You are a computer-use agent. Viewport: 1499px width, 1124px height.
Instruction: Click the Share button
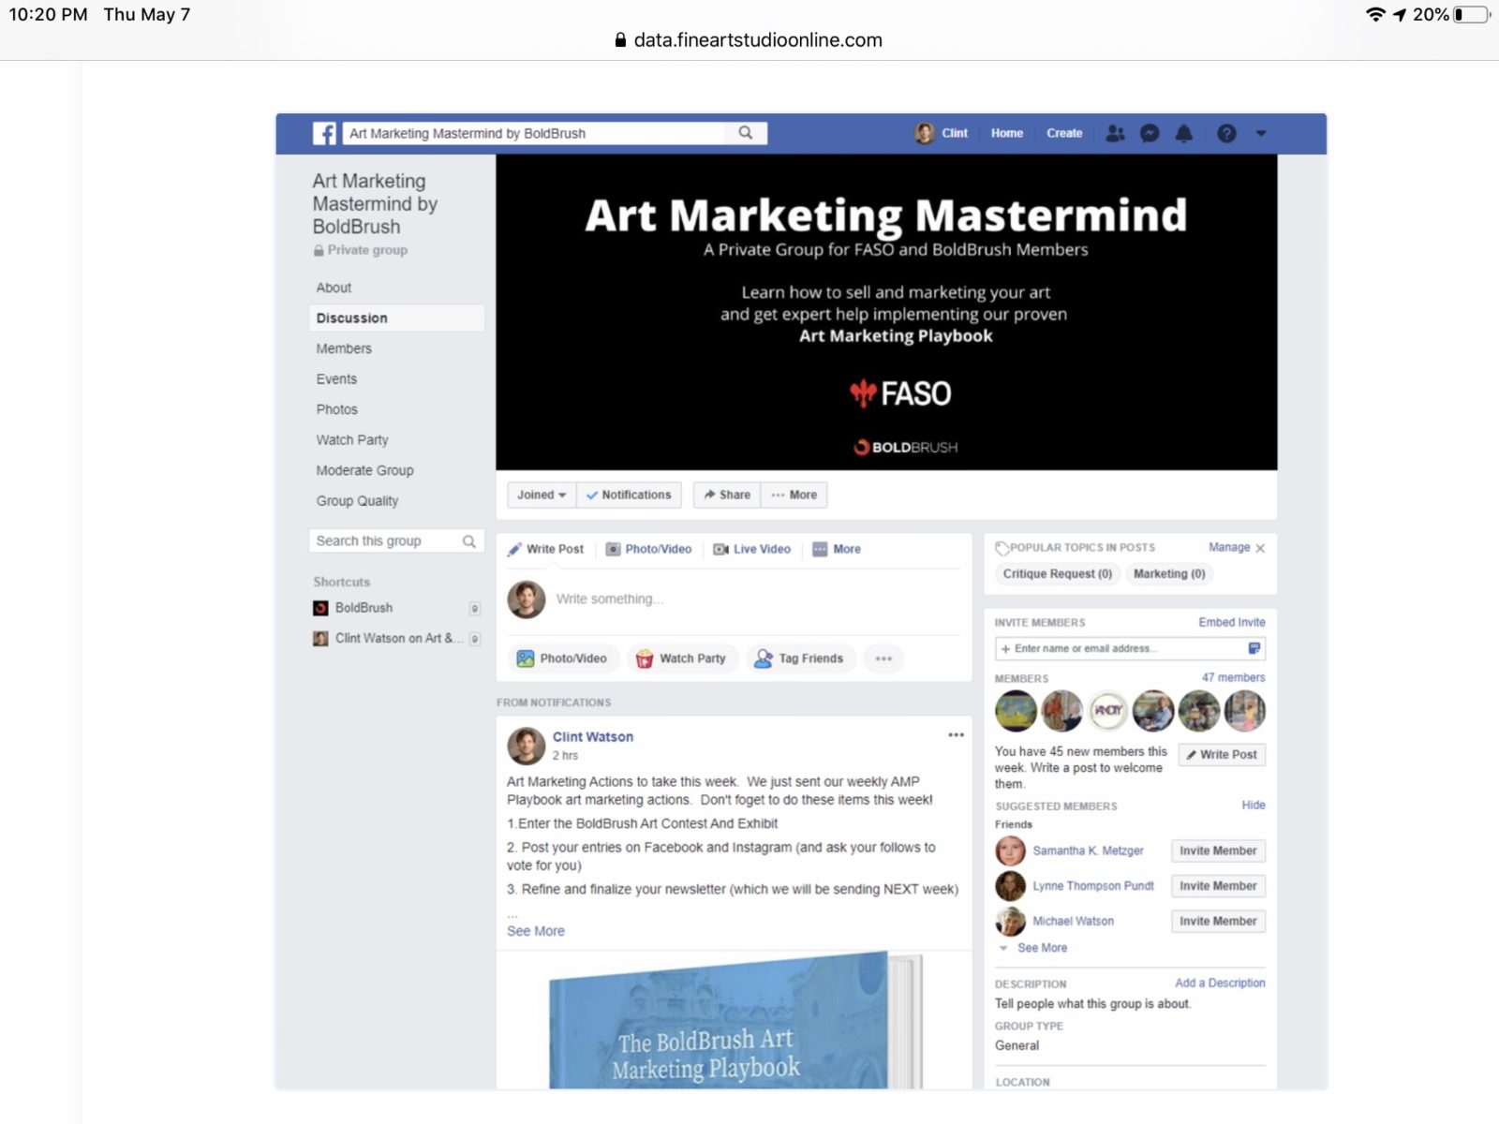pos(727,495)
